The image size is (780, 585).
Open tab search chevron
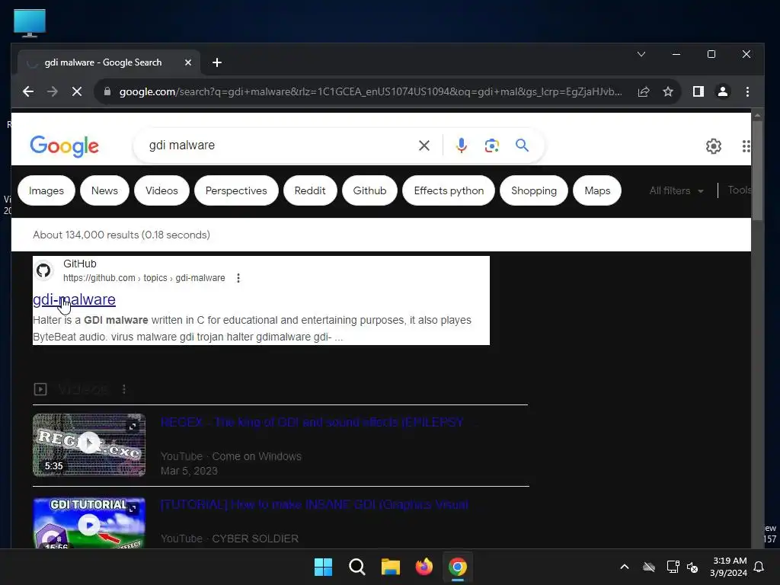641,54
